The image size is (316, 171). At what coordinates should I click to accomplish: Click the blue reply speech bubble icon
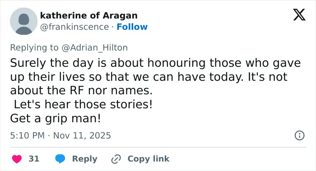60,159
